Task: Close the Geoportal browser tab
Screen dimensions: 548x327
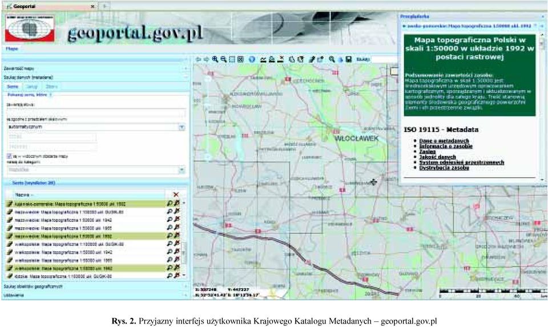Action: coord(92,6)
